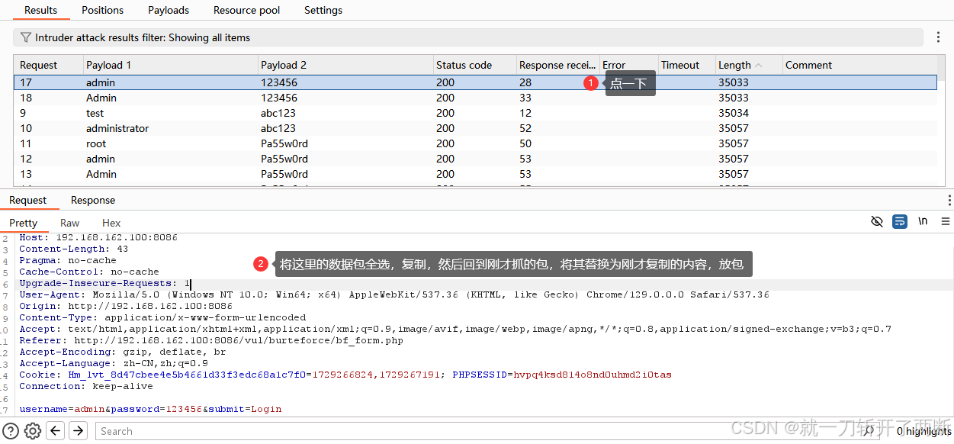Toggle the word wrap icon

(x=900, y=222)
